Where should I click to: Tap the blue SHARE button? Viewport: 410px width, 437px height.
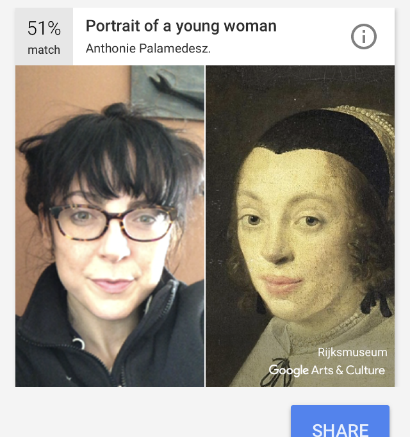(340, 421)
